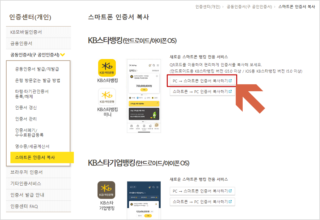Click the KB스타뱅킹 버전 G5.0 이상 note

tap(236, 71)
